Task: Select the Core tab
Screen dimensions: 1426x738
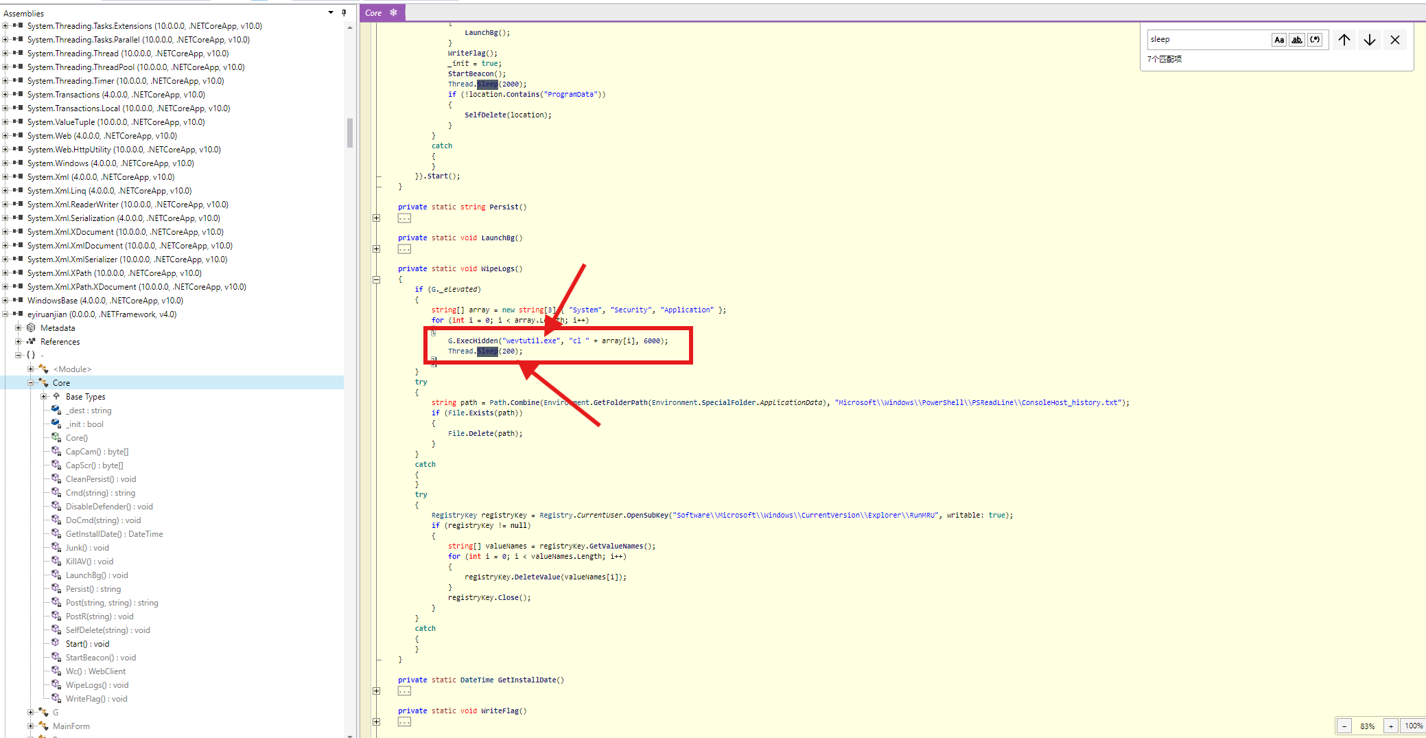Action: 373,13
